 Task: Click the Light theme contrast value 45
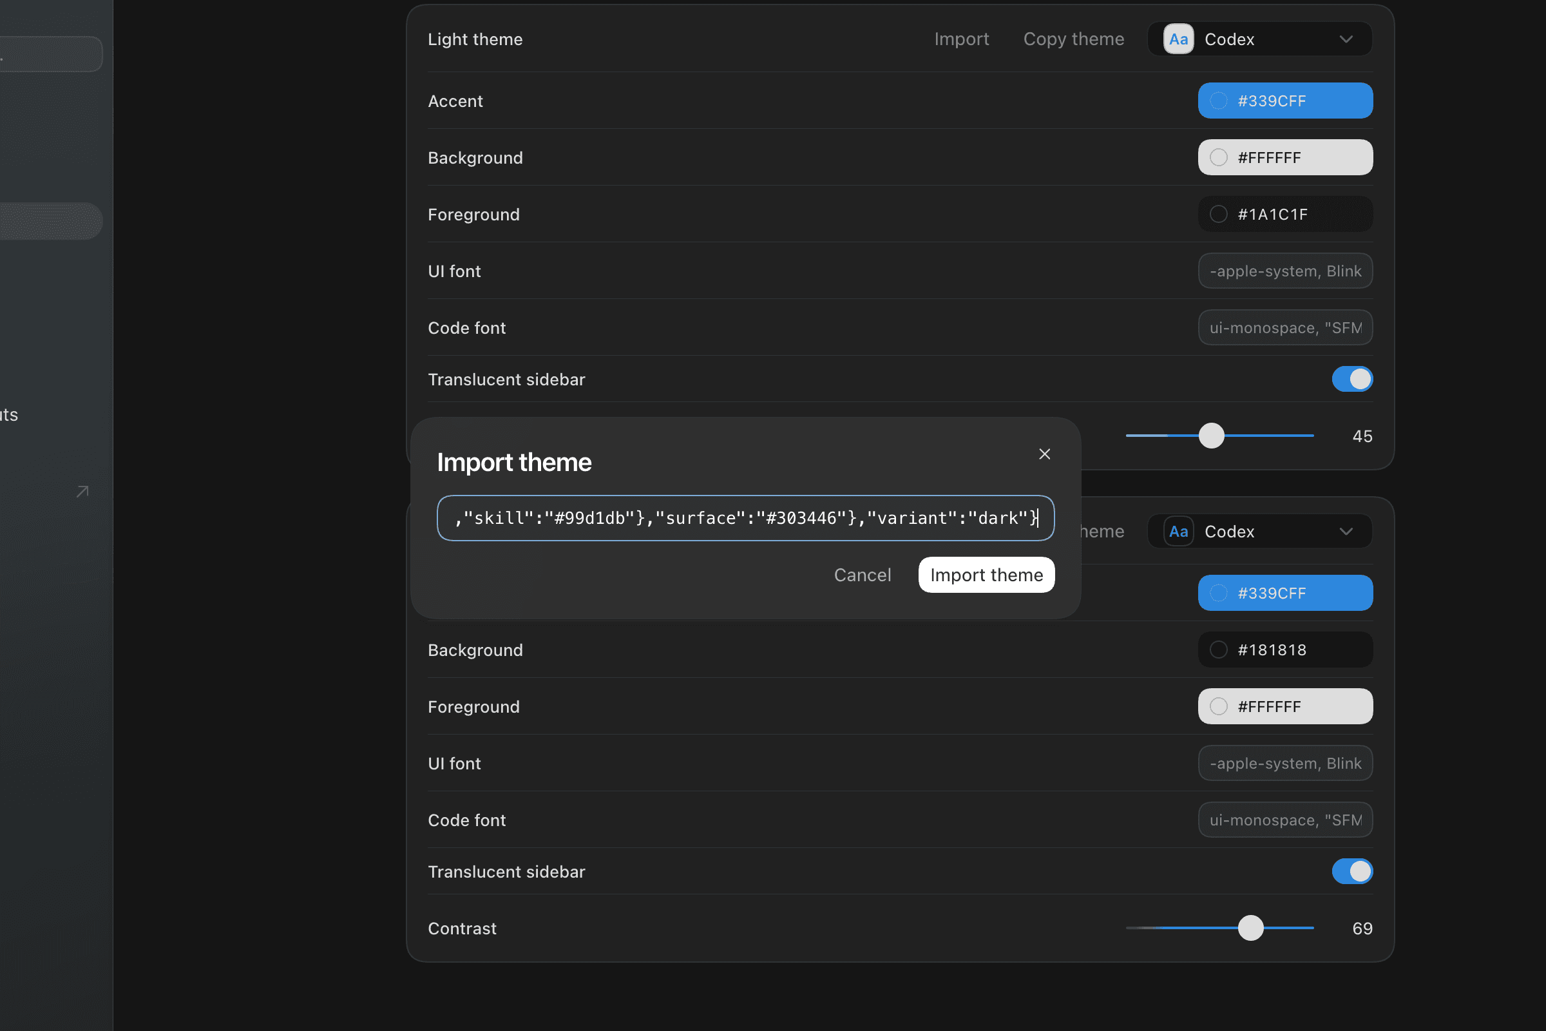[1362, 436]
